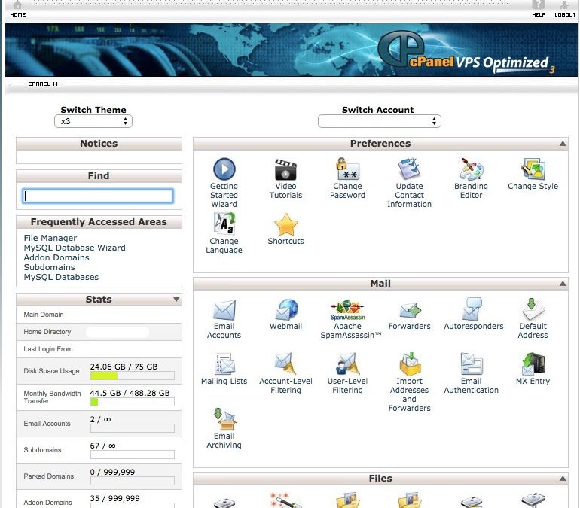Open User-Level Filtering icon
This screenshot has height=508, width=580.
pyautogui.click(x=347, y=364)
